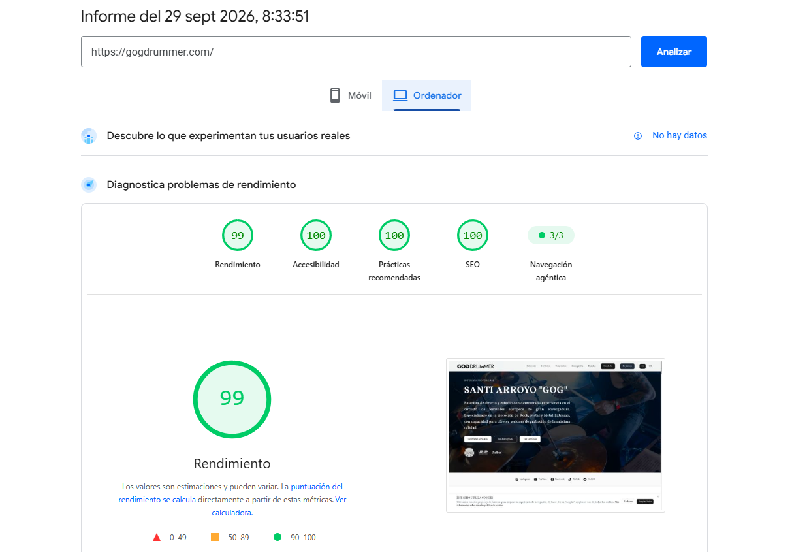Image resolution: width=792 pixels, height=552 pixels.
Task: Click the Accesibilidad label
Action: [x=316, y=265]
